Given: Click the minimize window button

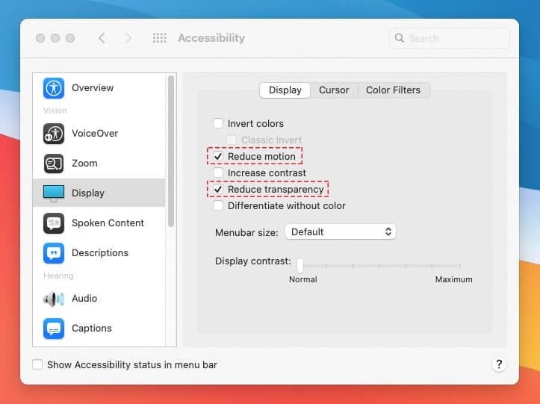Looking at the screenshot, I should (x=55, y=38).
